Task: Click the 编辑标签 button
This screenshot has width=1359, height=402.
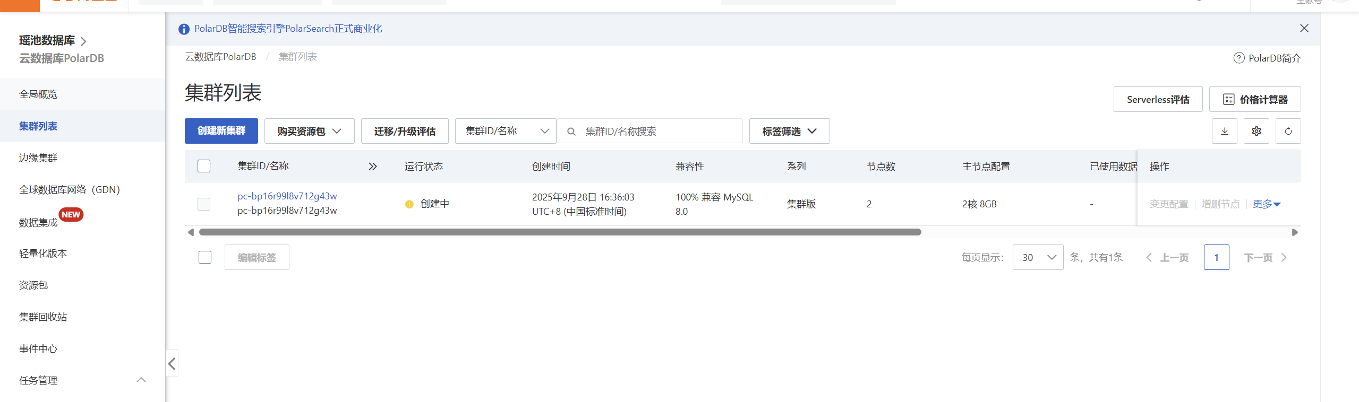Action: coord(257,257)
